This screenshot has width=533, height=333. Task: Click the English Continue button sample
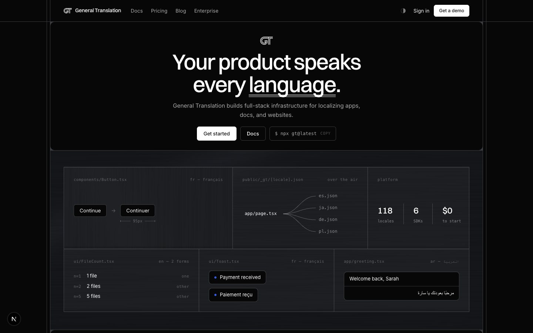pos(90,211)
